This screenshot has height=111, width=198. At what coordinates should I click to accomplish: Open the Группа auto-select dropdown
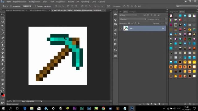tap(27, 6)
